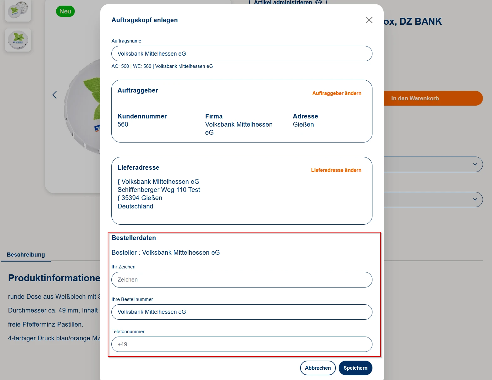492x380 pixels.
Task: Focus the Auftragsname input field
Action: pyautogui.click(x=242, y=54)
